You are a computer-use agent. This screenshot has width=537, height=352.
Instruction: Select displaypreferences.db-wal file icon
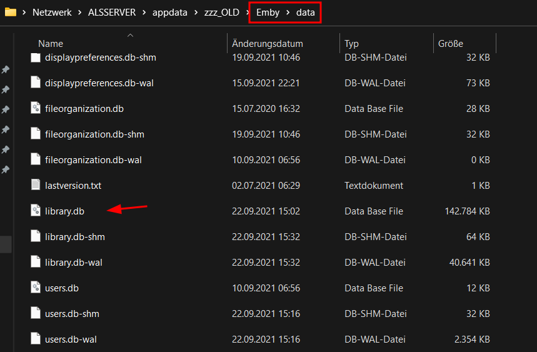pyautogui.click(x=36, y=83)
